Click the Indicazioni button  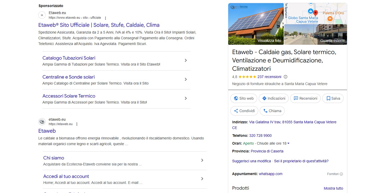(x=274, y=98)
